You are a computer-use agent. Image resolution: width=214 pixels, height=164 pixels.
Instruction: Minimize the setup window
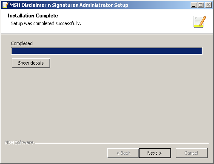194,5
